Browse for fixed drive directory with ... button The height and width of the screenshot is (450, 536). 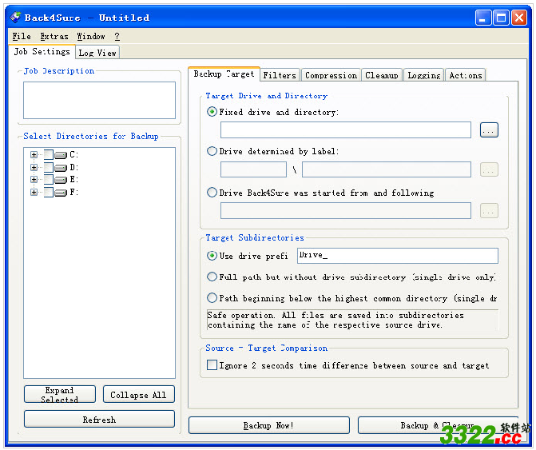[x=489, y=130]
